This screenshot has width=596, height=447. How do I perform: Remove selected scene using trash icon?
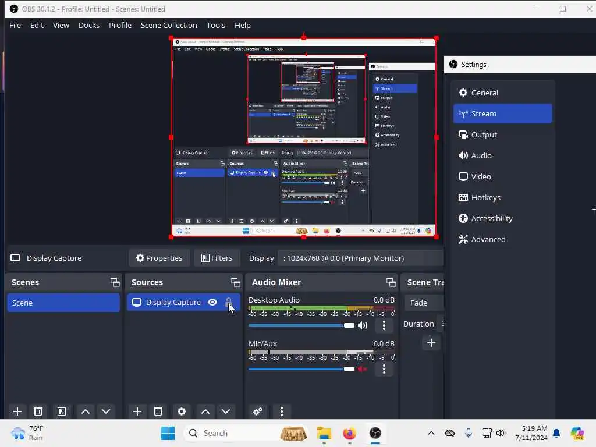pyautogui.click(x=38, y=411)
